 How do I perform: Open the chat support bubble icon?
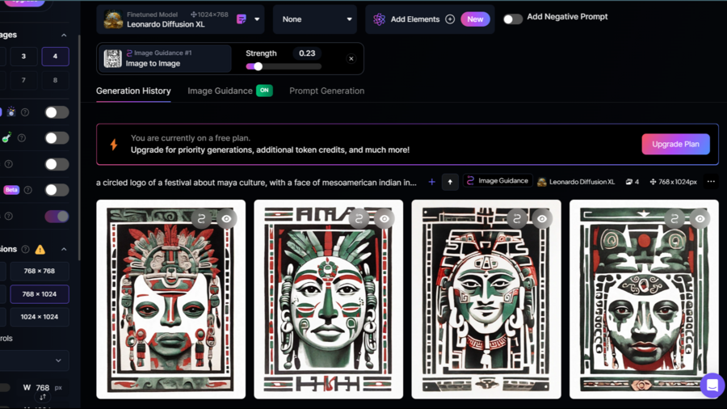pyautogui.click(x=712, y=386)
